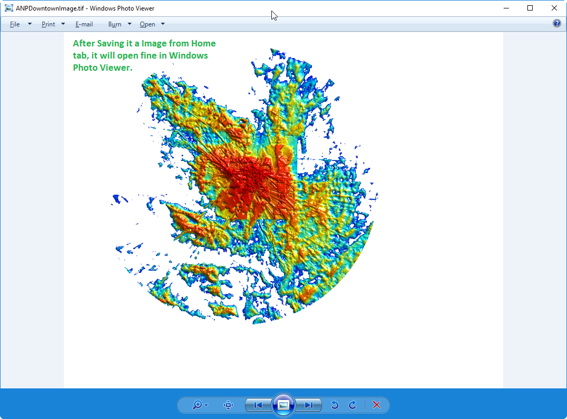Start the slideshow from the center button
This screenshot has height=419, width=567.
[x=283, y=404]
